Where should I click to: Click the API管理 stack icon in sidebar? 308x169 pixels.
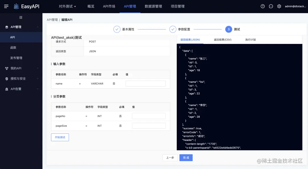[x=7, y=27]
